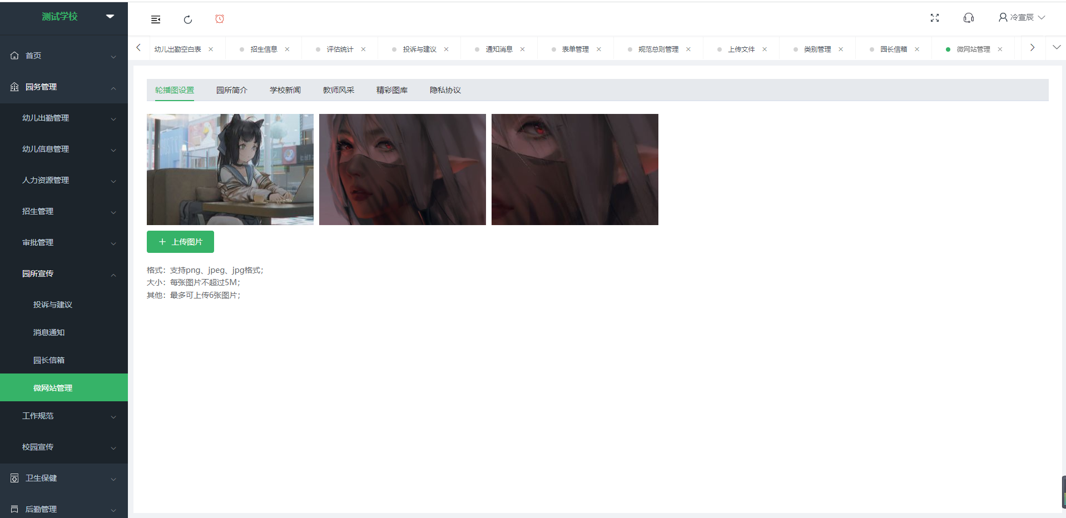
Task: Close the 规范总则管理 tab
Action: 688,49
